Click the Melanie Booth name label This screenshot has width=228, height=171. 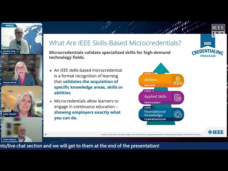(10, 83)
